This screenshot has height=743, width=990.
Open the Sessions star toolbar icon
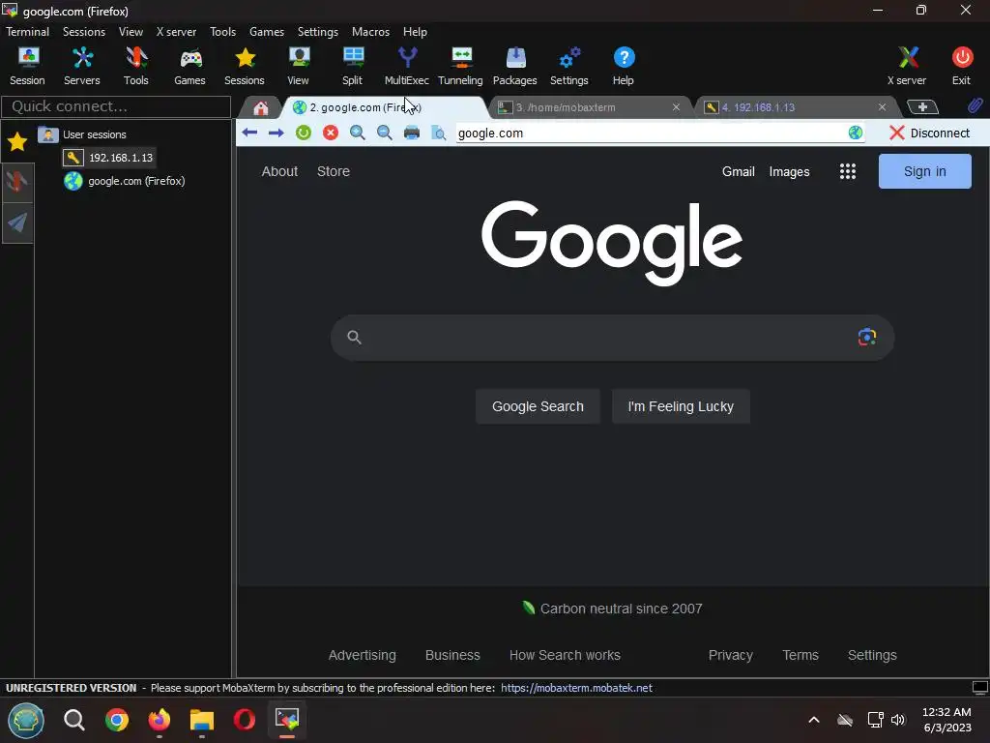[x=245, y=66]
